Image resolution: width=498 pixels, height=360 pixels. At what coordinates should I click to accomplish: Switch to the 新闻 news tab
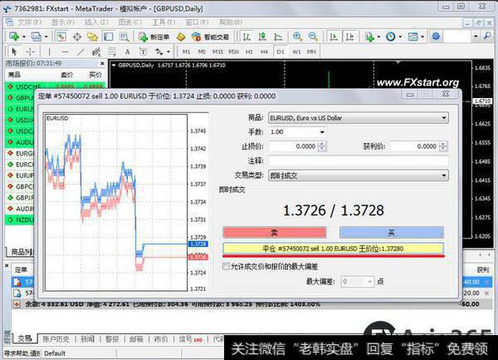pyautogui.click(x=88, y=339)
